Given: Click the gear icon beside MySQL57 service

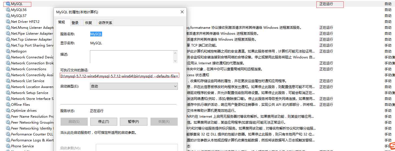Looking at the screenshot, I should point(8,16).
